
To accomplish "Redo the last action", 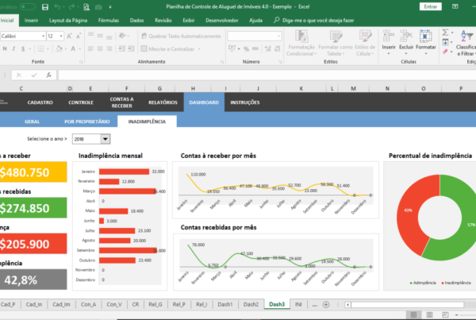I will 71,6.
